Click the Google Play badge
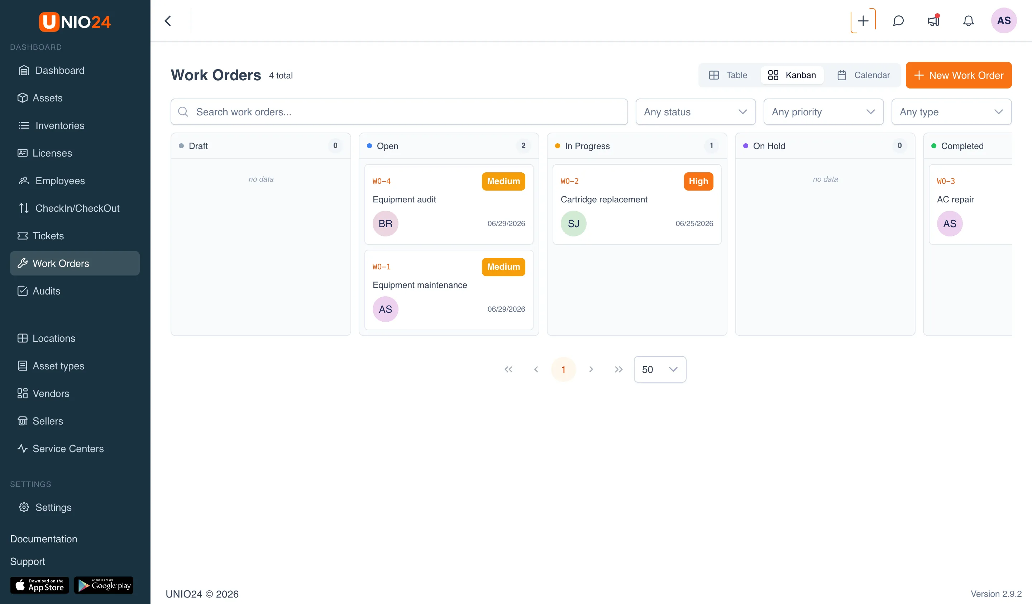This screenshot has height=604, width=1032. (104, 585)
